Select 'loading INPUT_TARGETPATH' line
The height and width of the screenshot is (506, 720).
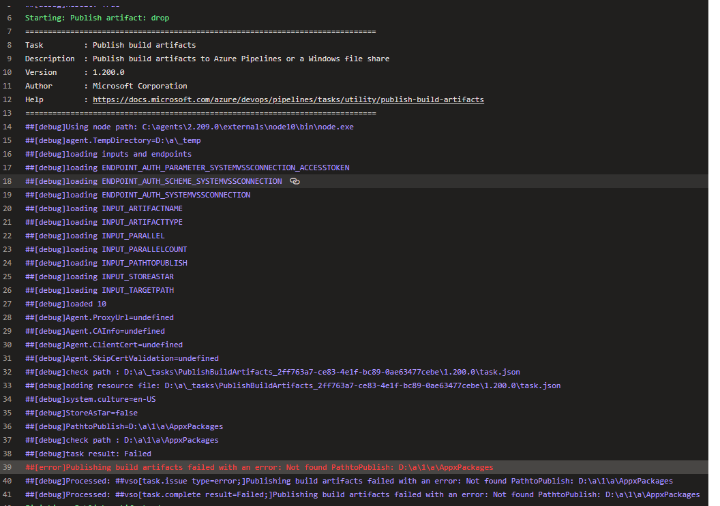tap(100, 290)
